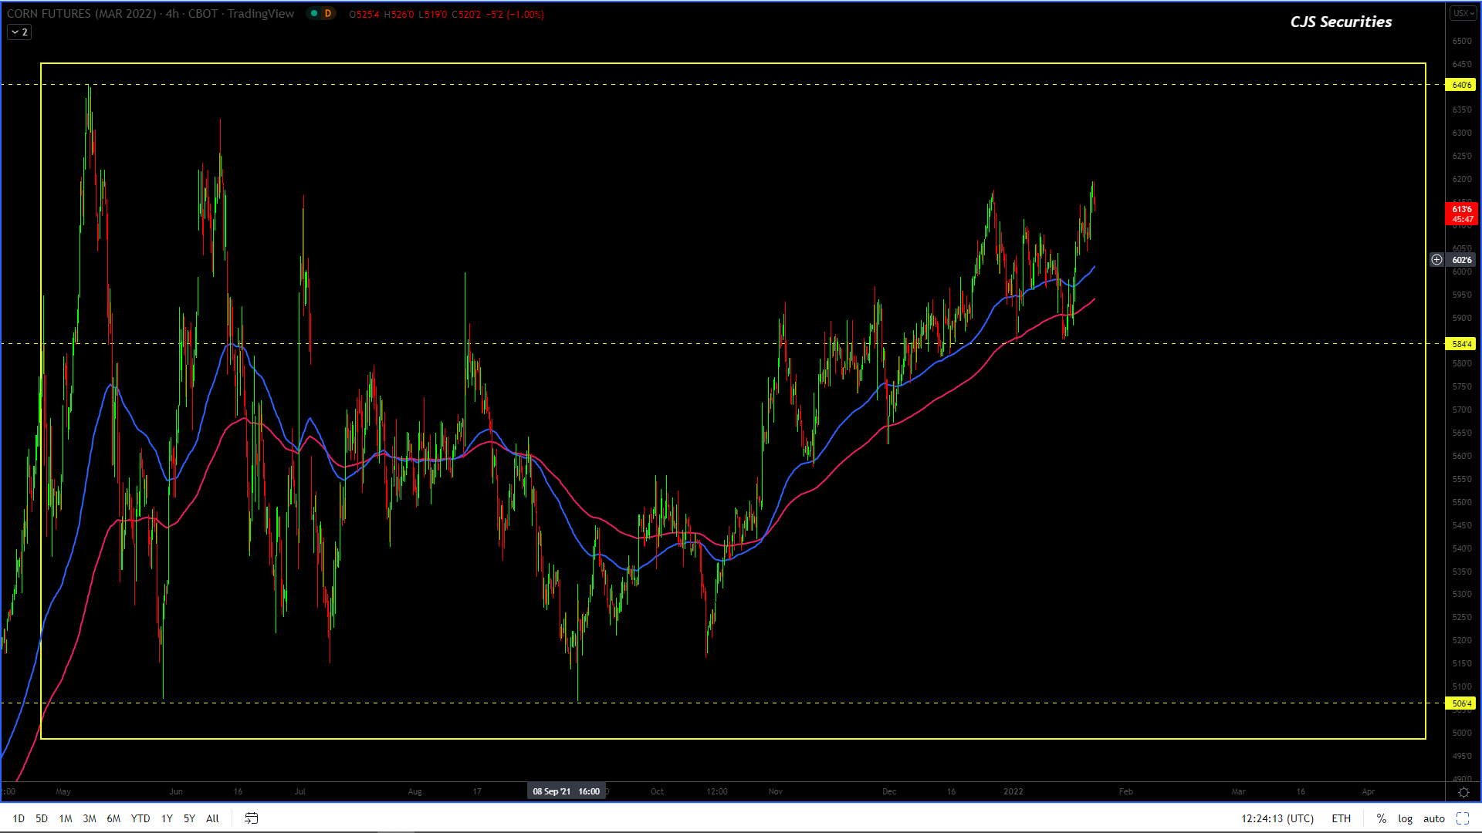The height and width of the screenshot is (833, 1482).
Task: Click the fullscreen mode icon
Action: [x=1462, y=818]
